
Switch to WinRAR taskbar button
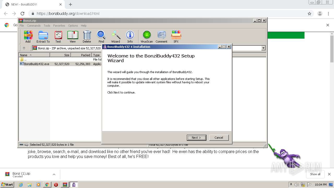65,185
